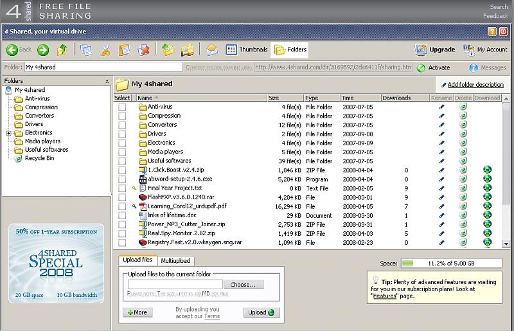The height and width of the screenshot is (331, 514).
Task: Check the Drivers row checkbox
Action: [x=122, y=134]
